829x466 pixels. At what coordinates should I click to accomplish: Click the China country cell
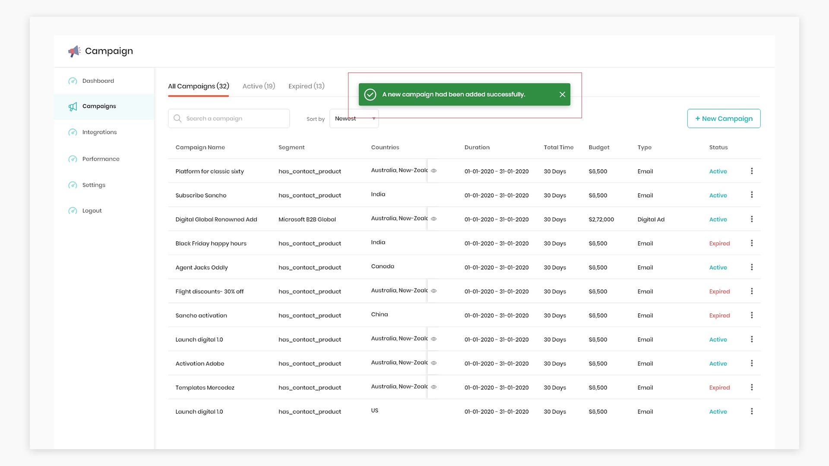(380, 315)
